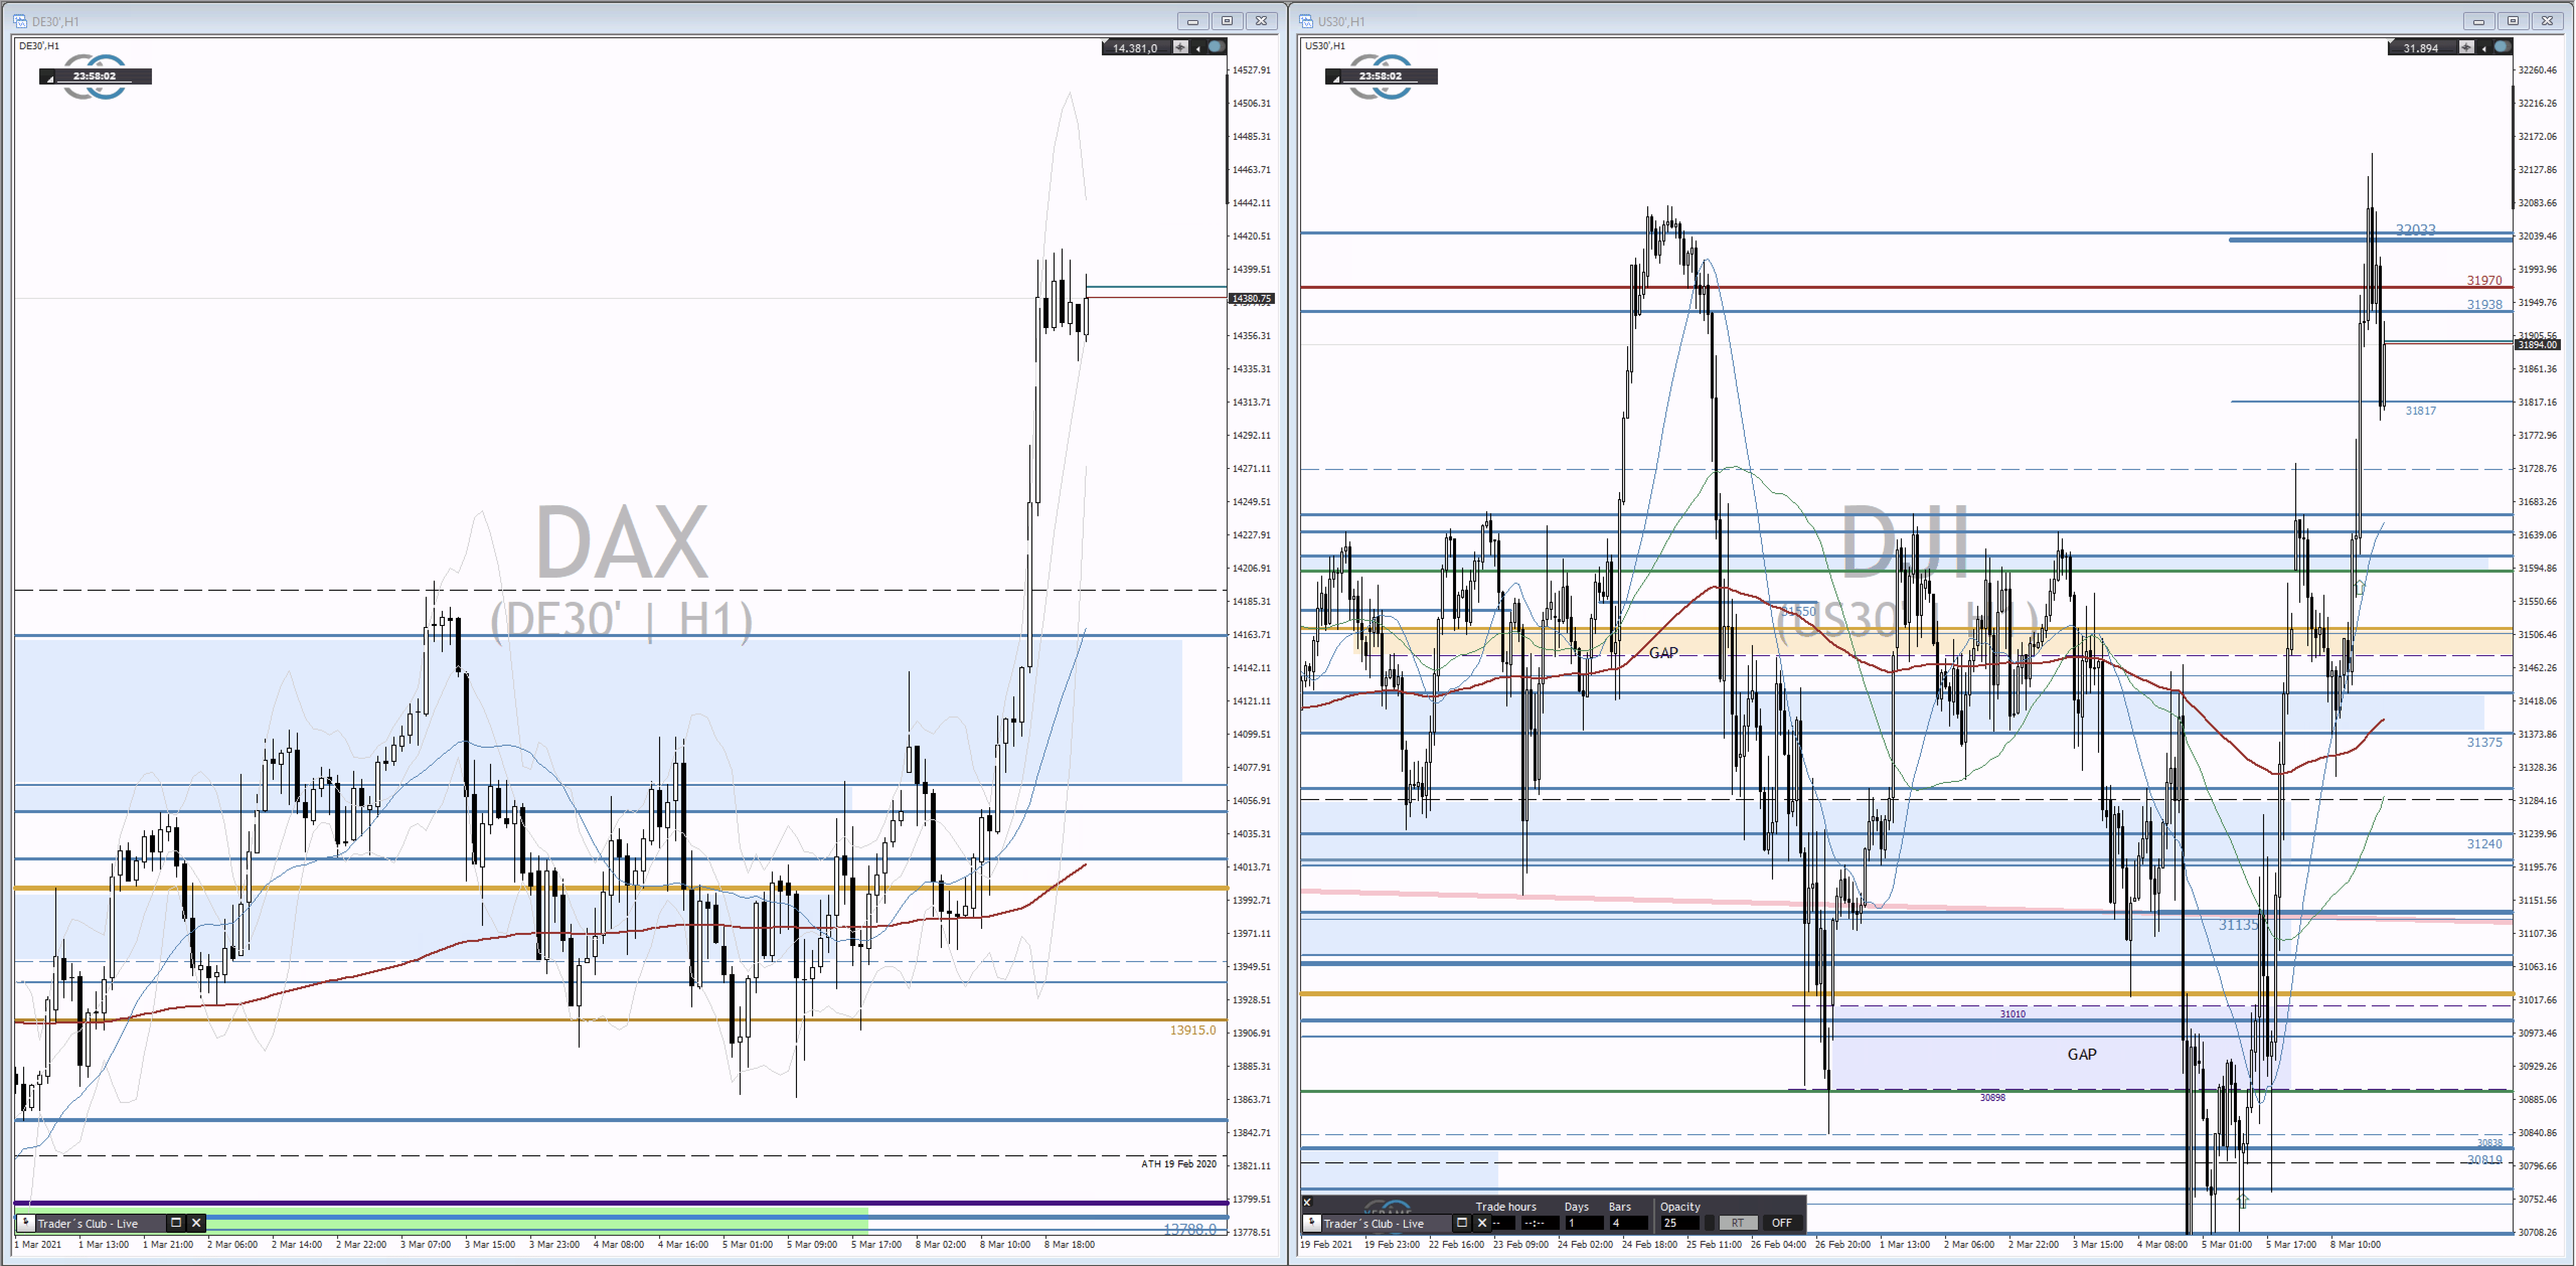The width and height of the screenshot is (2576, 1266).
Task: Click the 14.381,0 price display in DE30 chart
Action: coord(1135,48)
